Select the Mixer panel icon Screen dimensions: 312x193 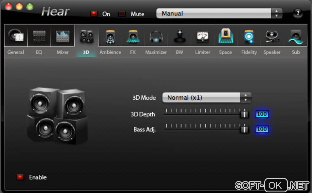tap(62, 36)
